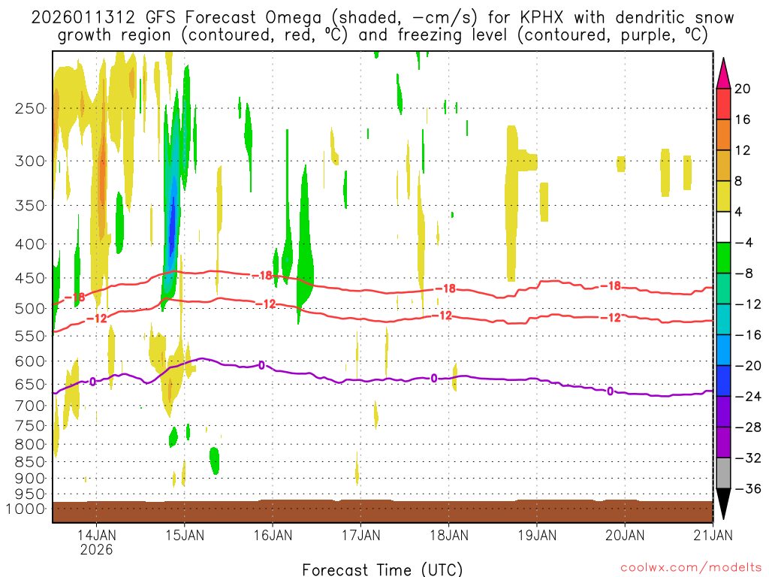The image size is (769, 577).
Task: Click the -18 contour label near 20JAN
Action: tap(611, 285)
